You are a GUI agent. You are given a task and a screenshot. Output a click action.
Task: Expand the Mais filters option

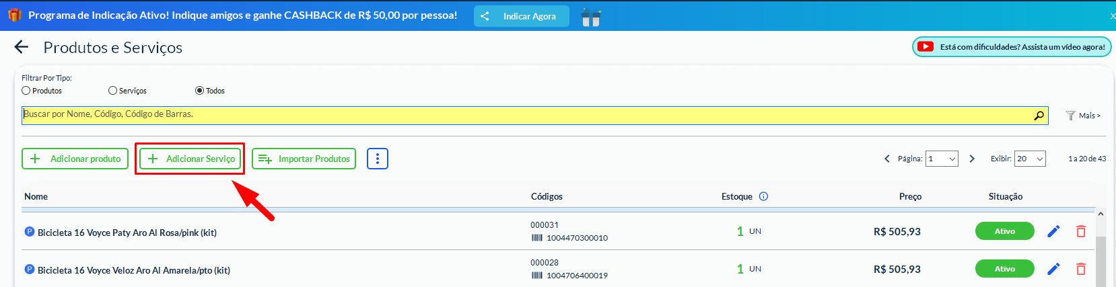point(1084,116)
